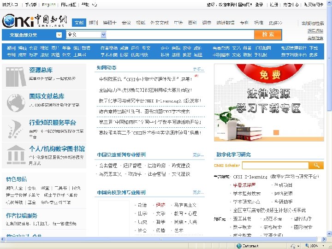Open 更多 link in 知网动态 section
332x249 pixels.
coord(198,69)
